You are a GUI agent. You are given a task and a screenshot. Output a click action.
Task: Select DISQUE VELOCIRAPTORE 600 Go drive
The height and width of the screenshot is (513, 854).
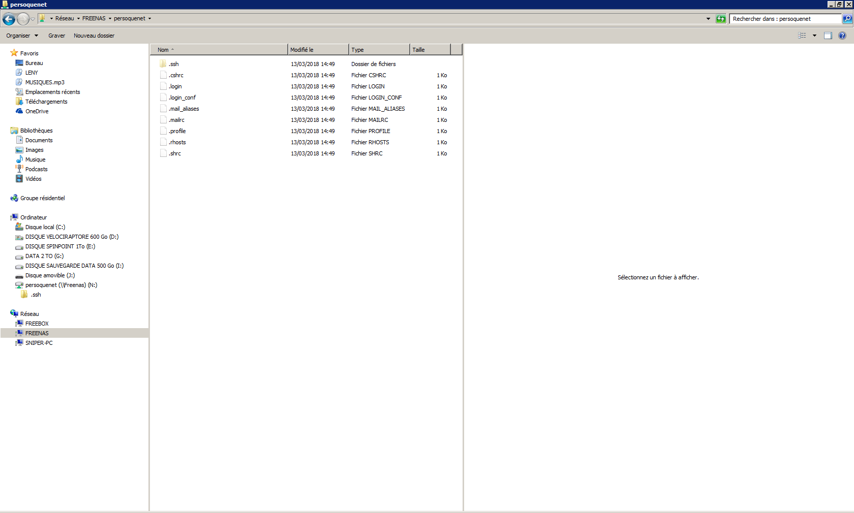pos(72,237)
